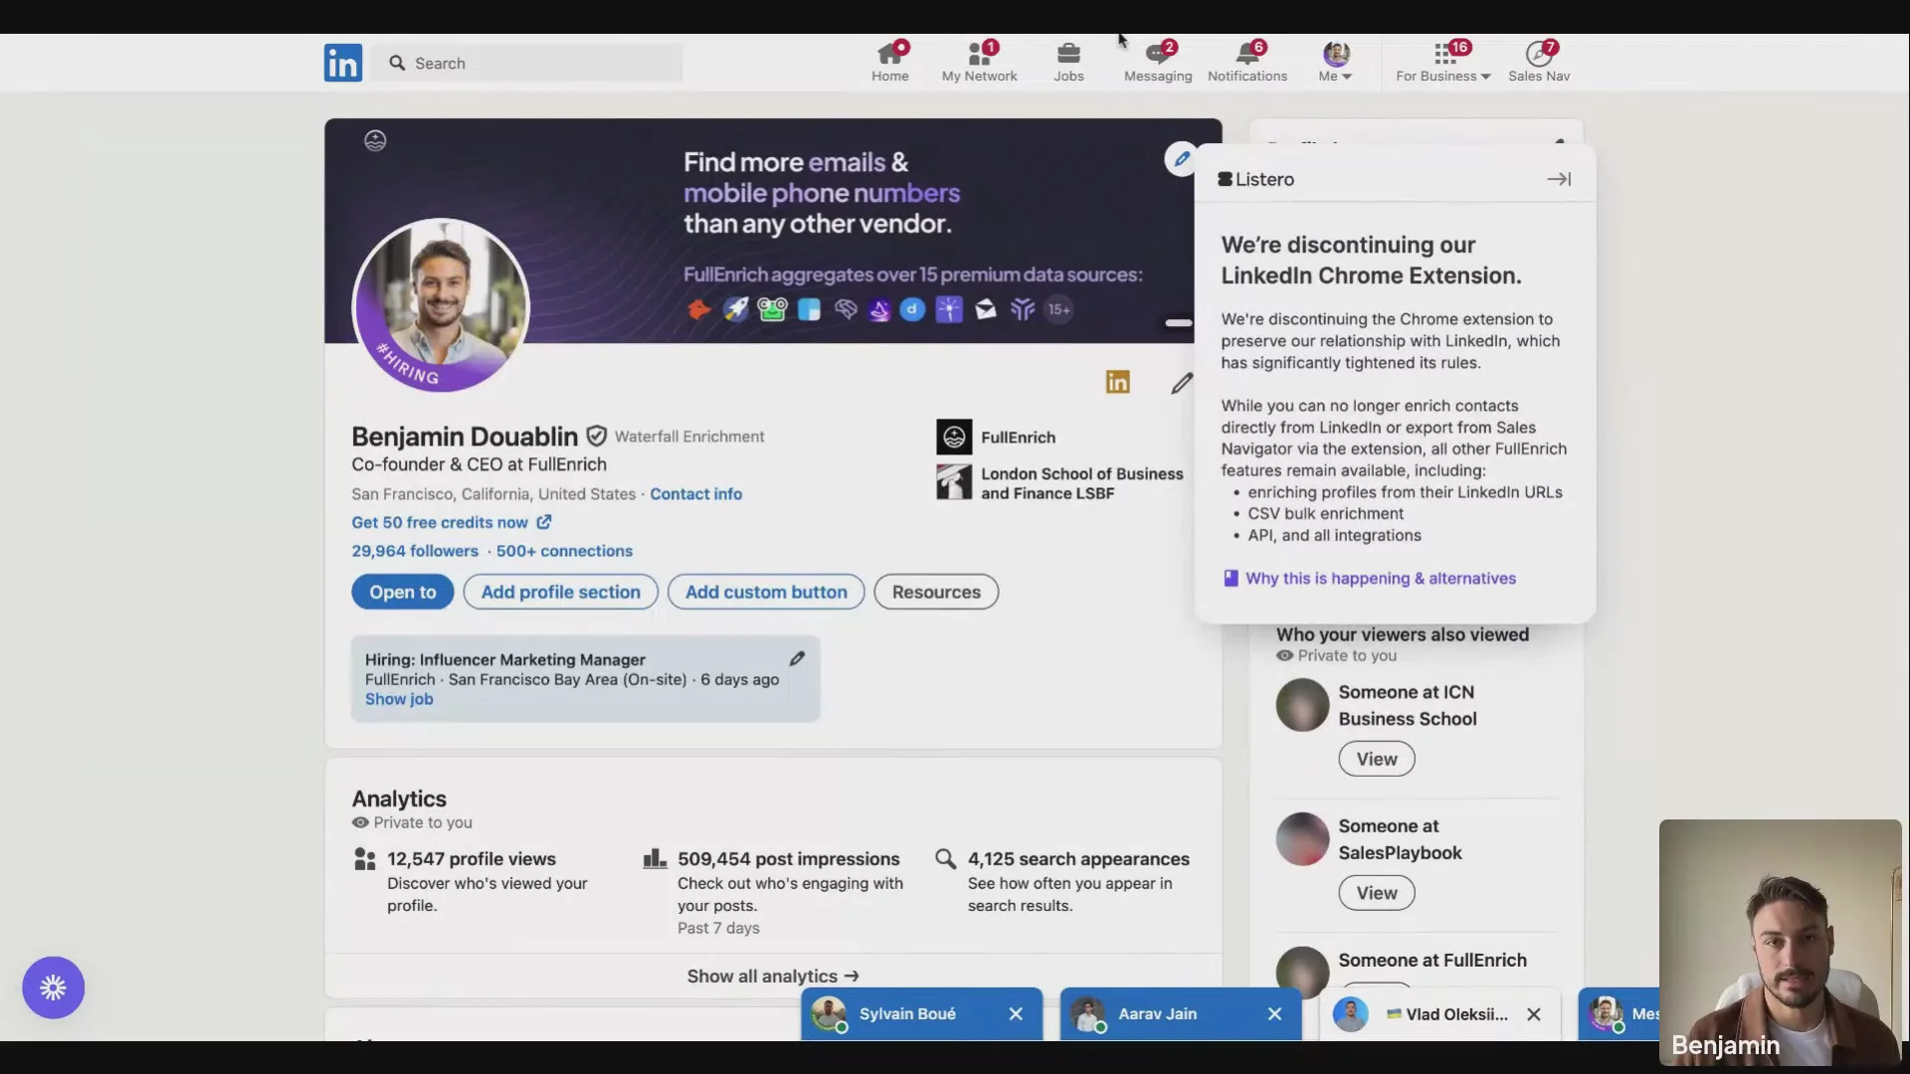This screenshot has height=1074, width=1910.
Task: Open Get 50 free credits now link
Action: pyautogui.click(x=440, y=522)
